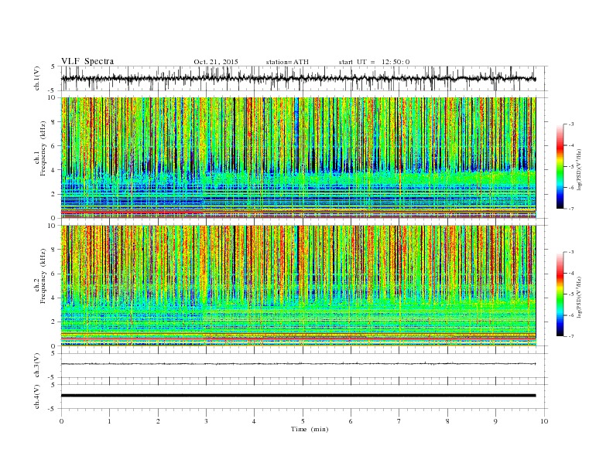The height and width of the screenshot is (473, 613).
Task: Select the "start UT = 12:50:0" text
Action: point(374,62)
